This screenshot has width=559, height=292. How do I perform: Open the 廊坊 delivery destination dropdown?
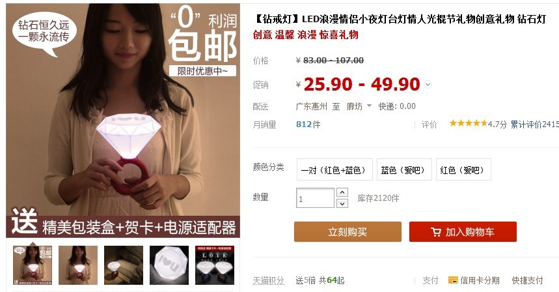pyautogui.click(x=359, y=106)
